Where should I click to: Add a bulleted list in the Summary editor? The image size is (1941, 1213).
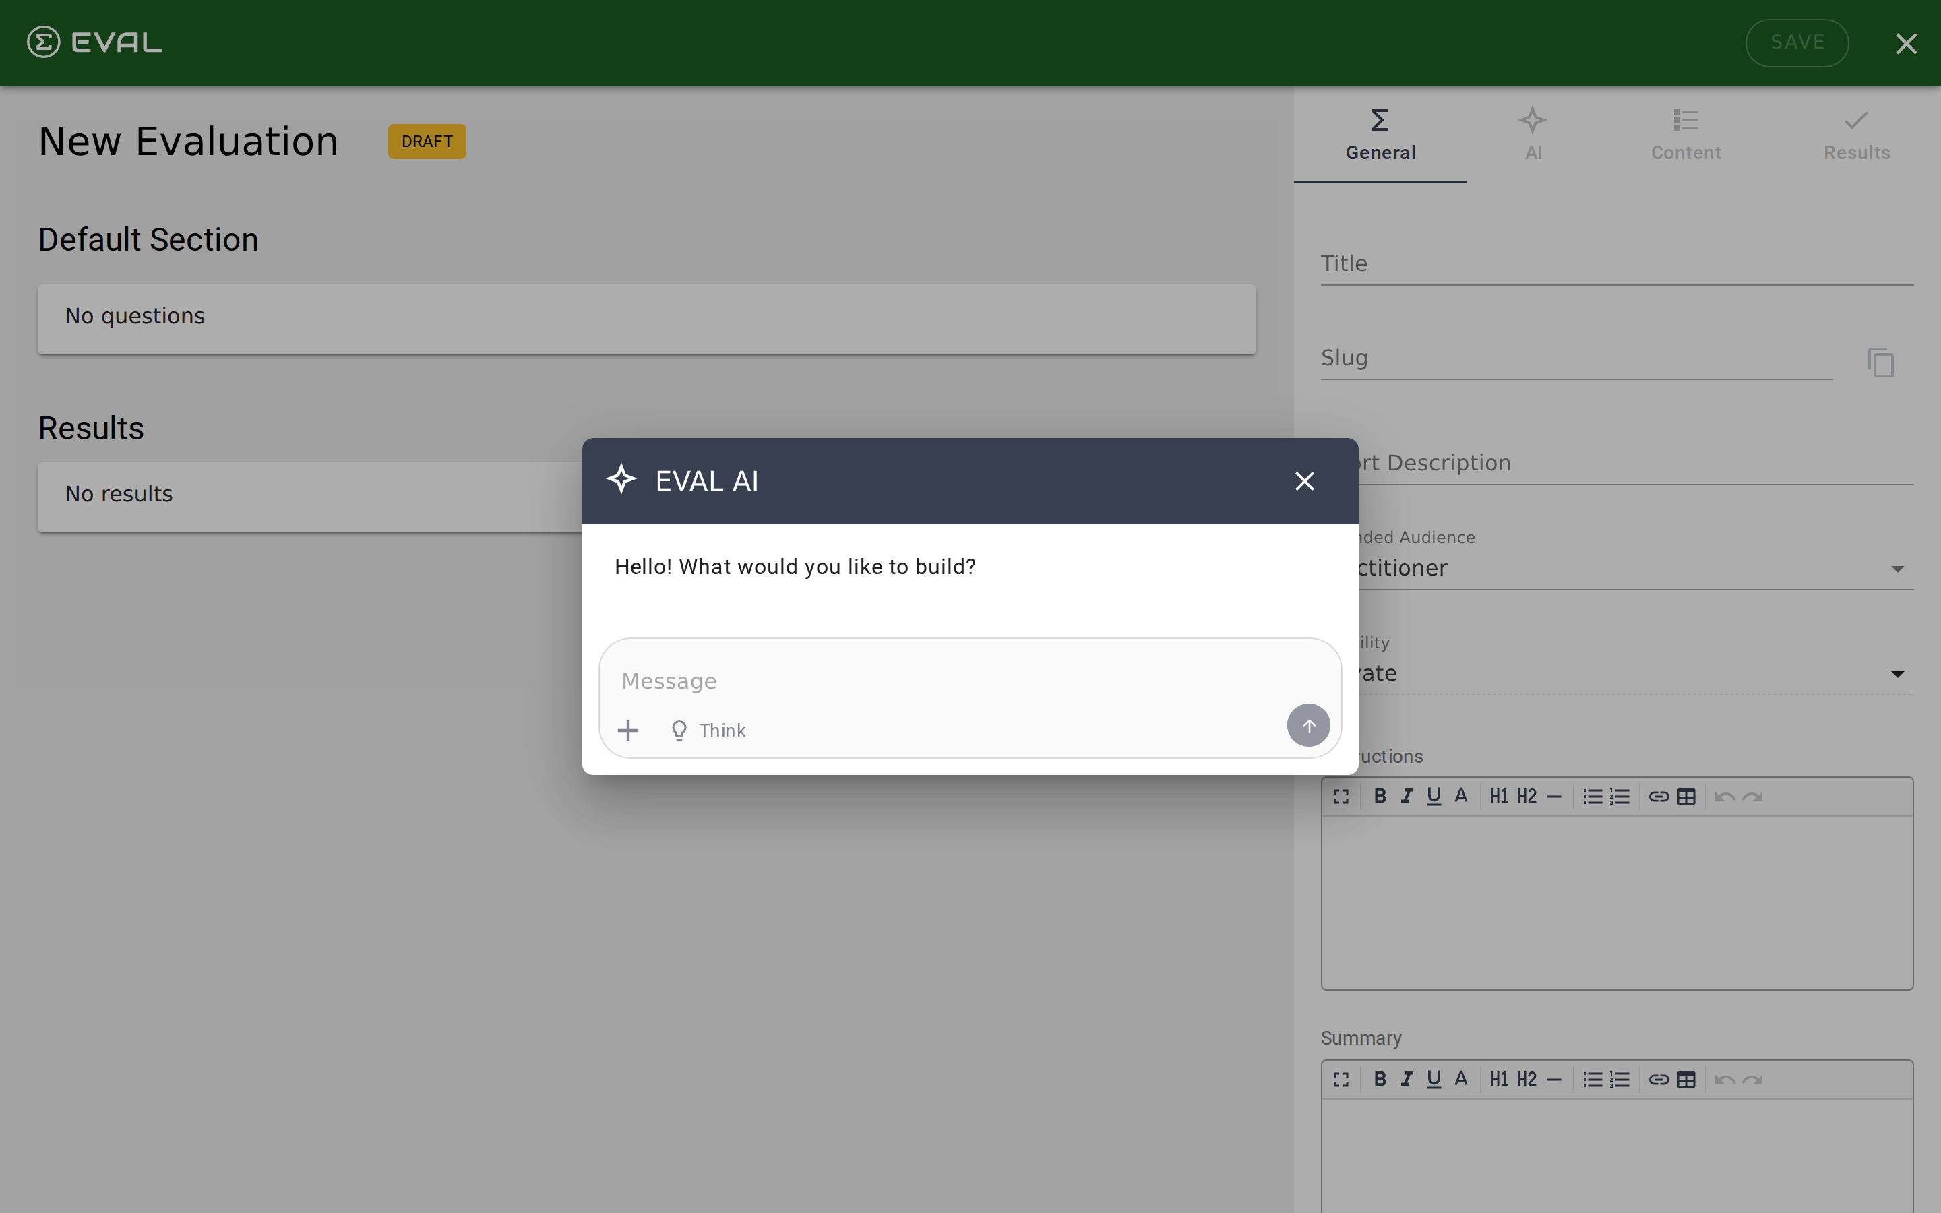coord(1592,1079)
